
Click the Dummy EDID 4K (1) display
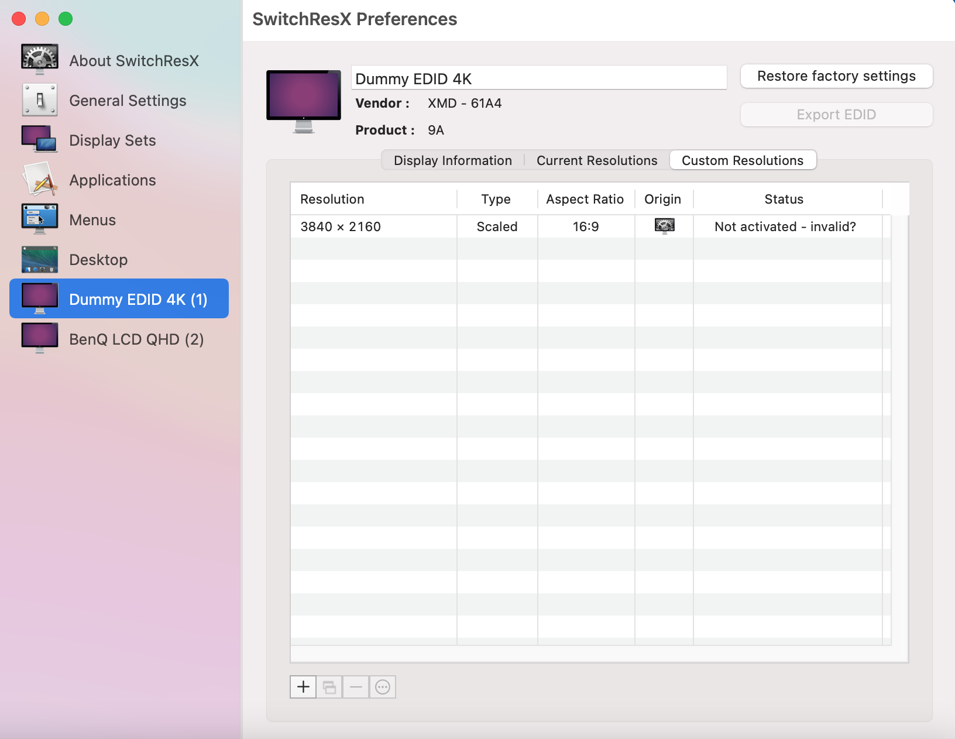pyautogui.click(x=138, y=300)
